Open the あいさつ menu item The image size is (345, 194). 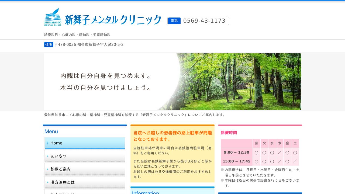[85, 156]
